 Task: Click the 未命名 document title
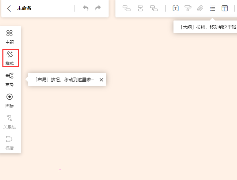point(24,9)
